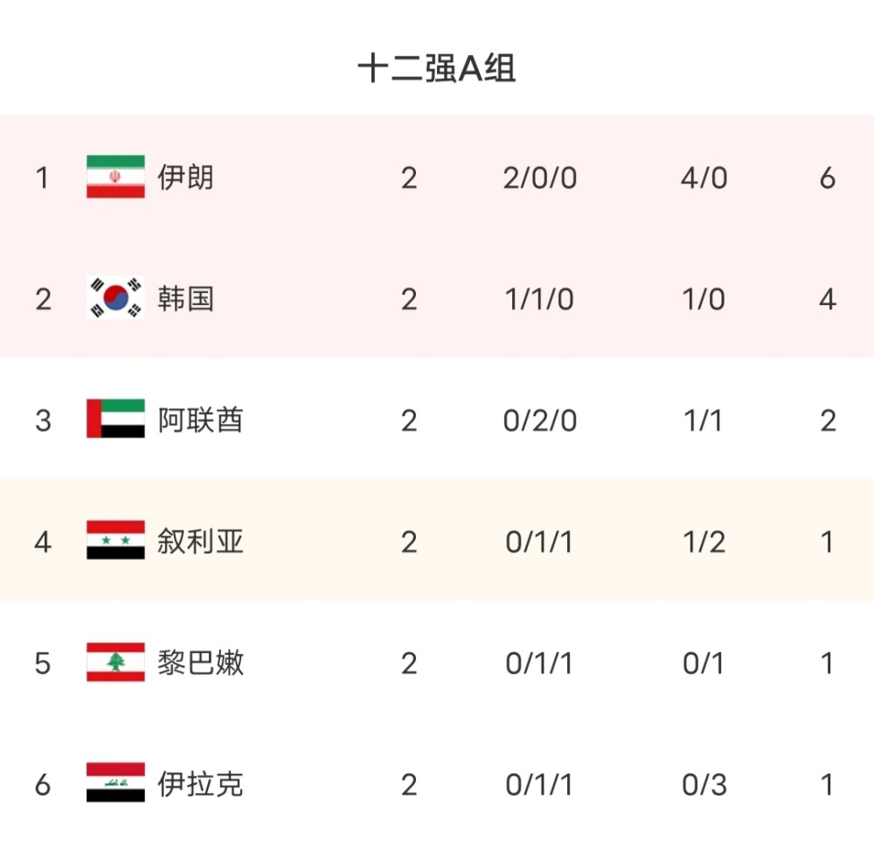Image resolution: width=874 pixels, height=861 pixels.
Task: Click Iraq's 0/3 goals figure
Action: [x=704, y=785]
